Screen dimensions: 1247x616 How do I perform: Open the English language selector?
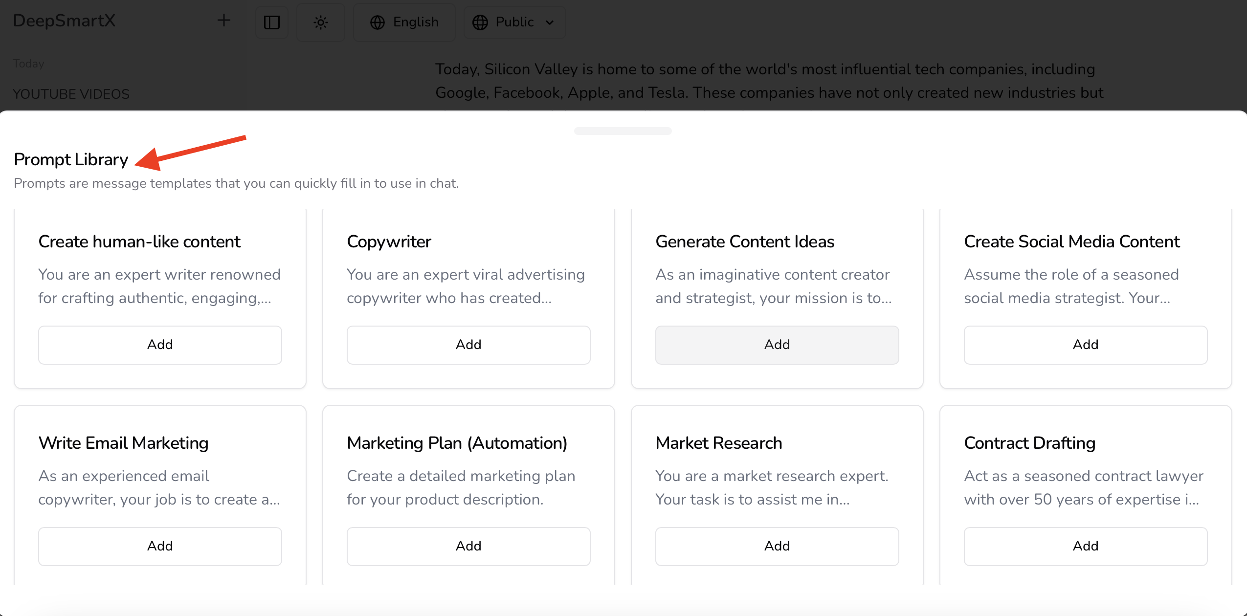coord(404,22)
